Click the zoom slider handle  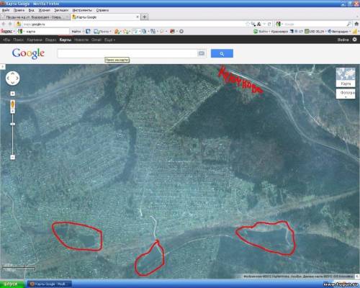click(x=13, y=124)
